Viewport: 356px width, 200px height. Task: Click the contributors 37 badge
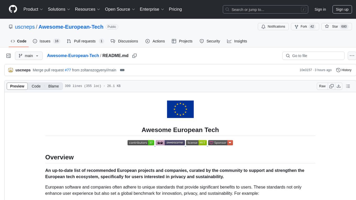point(141,143)
